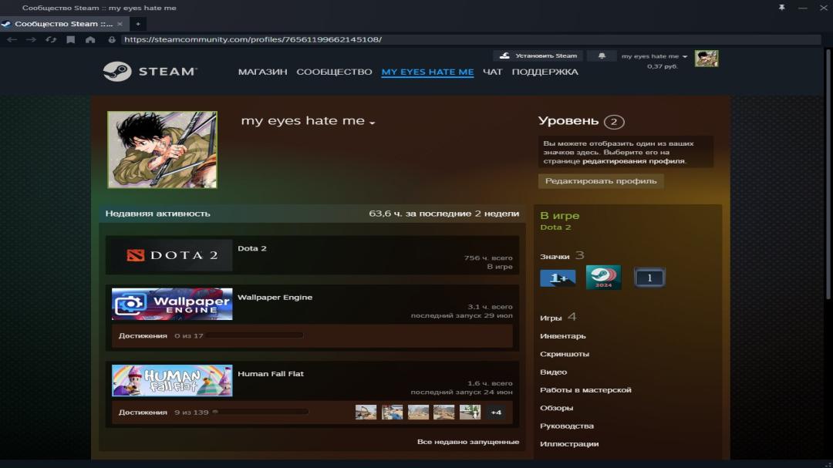
Task: Click the padlock icon beside URL
Action: (x=112, y=39)
